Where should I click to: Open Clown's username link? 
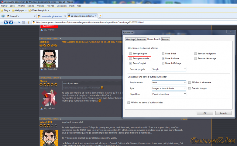coord(43,81)
